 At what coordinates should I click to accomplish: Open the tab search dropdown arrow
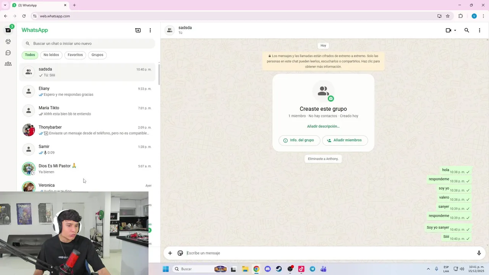5,5
